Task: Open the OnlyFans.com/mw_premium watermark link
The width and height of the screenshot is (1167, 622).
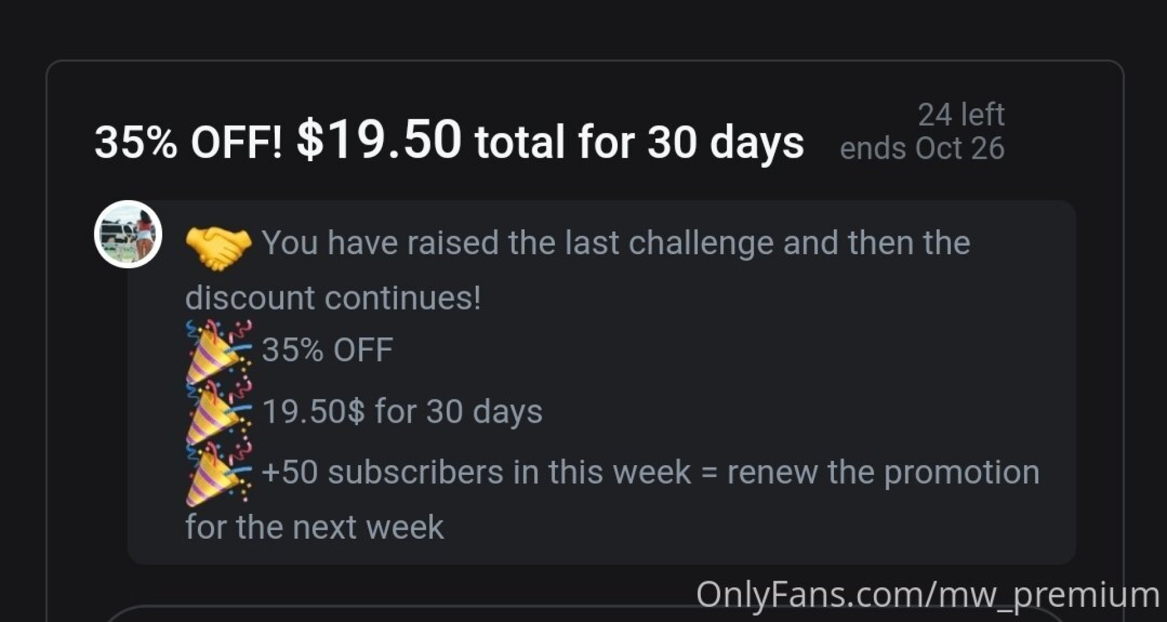Action: (x=927, y=594)
